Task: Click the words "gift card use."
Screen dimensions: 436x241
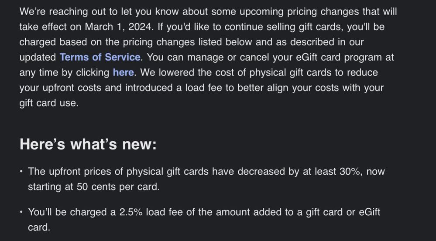Action: [49, 103]
